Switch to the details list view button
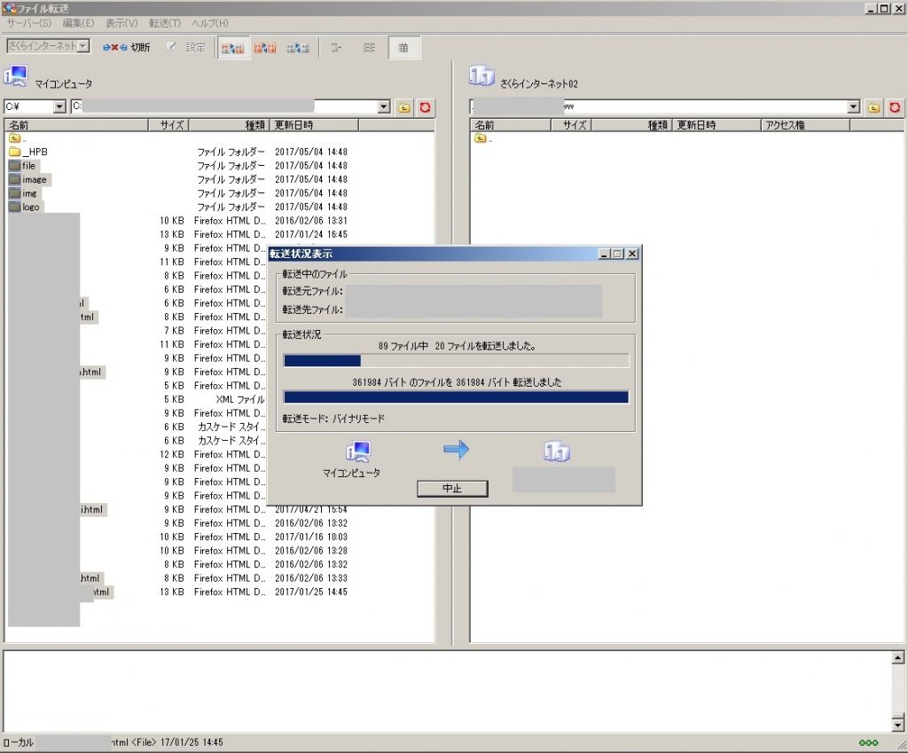 (x=403, y=48)
